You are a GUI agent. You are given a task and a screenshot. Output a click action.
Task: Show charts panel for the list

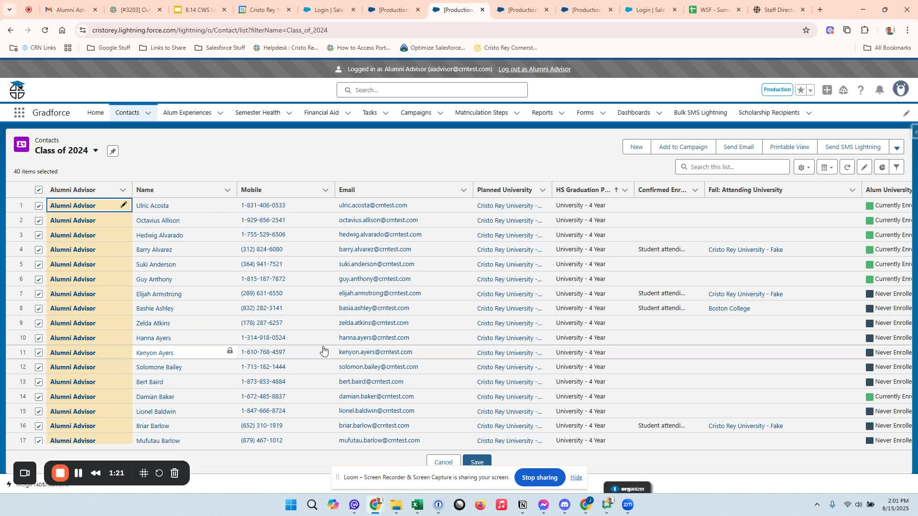(x=882, y=167)
